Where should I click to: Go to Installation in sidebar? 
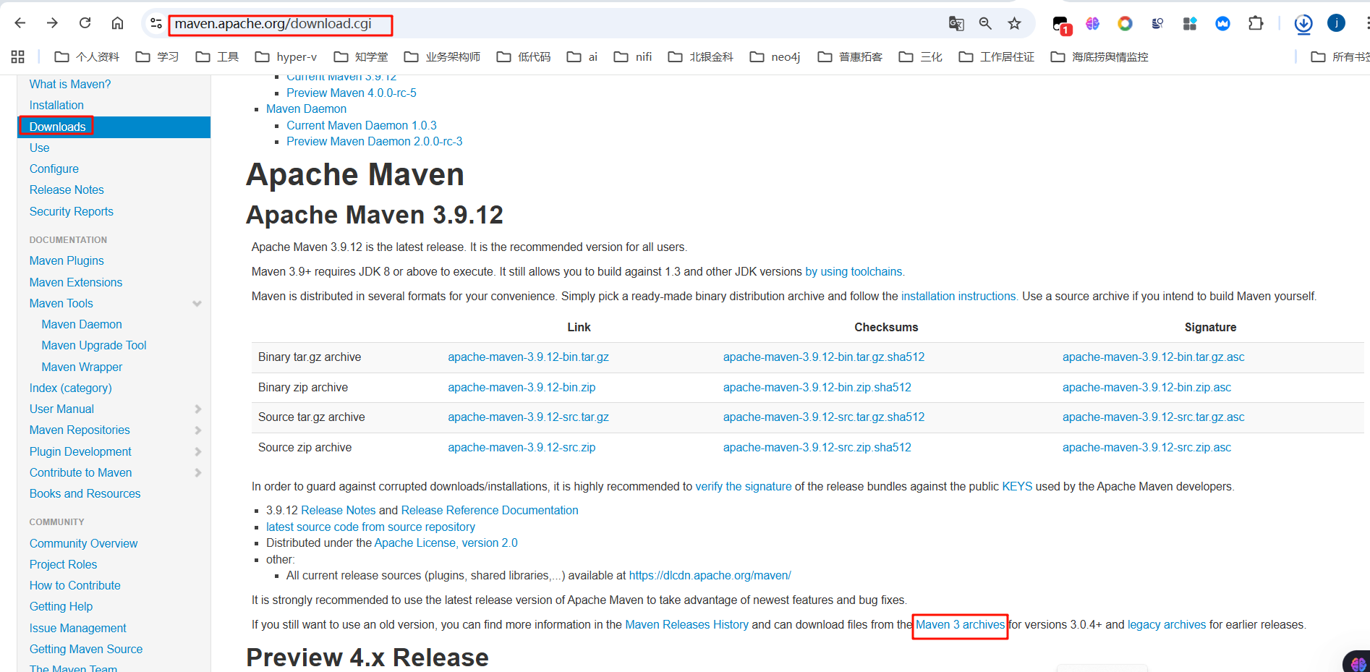click(x=56, y=105)
